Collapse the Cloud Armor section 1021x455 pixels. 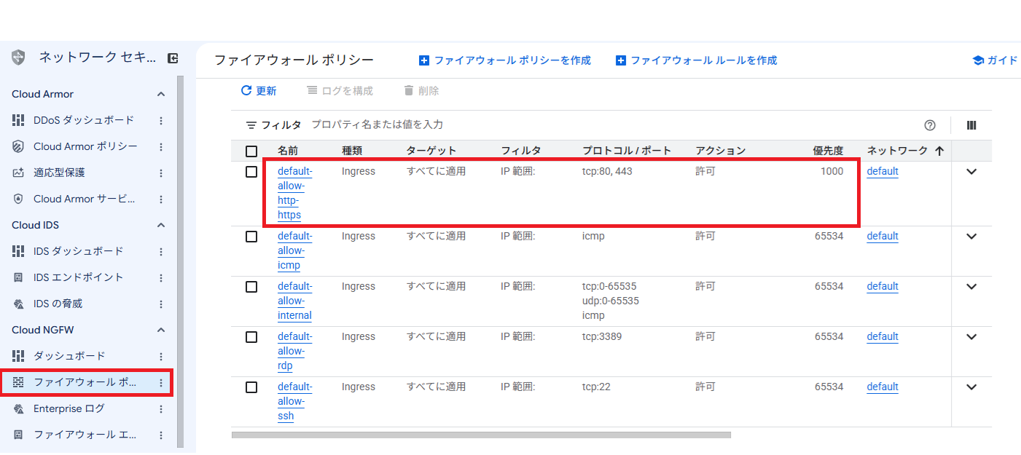161,94
